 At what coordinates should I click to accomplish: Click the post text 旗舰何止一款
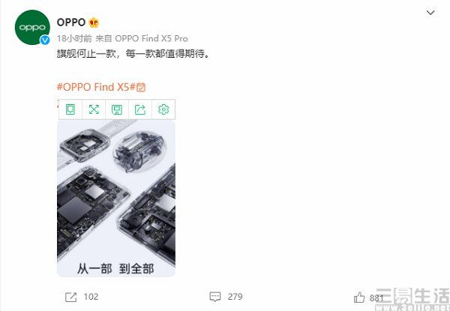pyautogui.click(x=85, y=54)
